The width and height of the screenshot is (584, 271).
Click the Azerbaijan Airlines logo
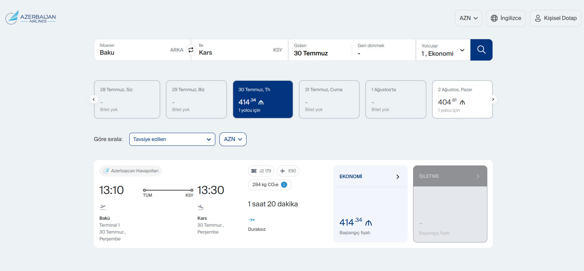tap(31, 18)
